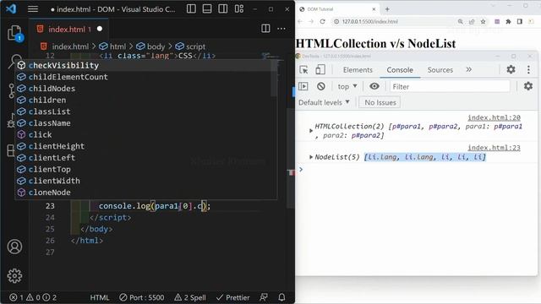This screenshot has height=304, width=541.
Task: Open the Customize Layout icon
Action: coord(239,9)
